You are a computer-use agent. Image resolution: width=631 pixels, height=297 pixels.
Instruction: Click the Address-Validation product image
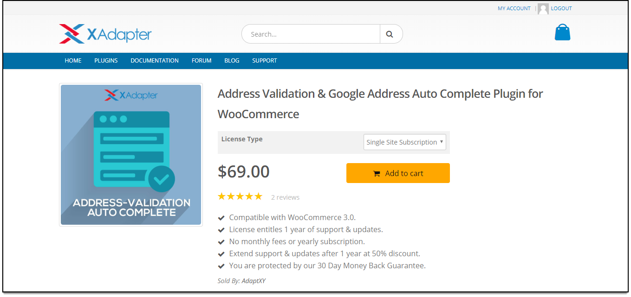130,155
